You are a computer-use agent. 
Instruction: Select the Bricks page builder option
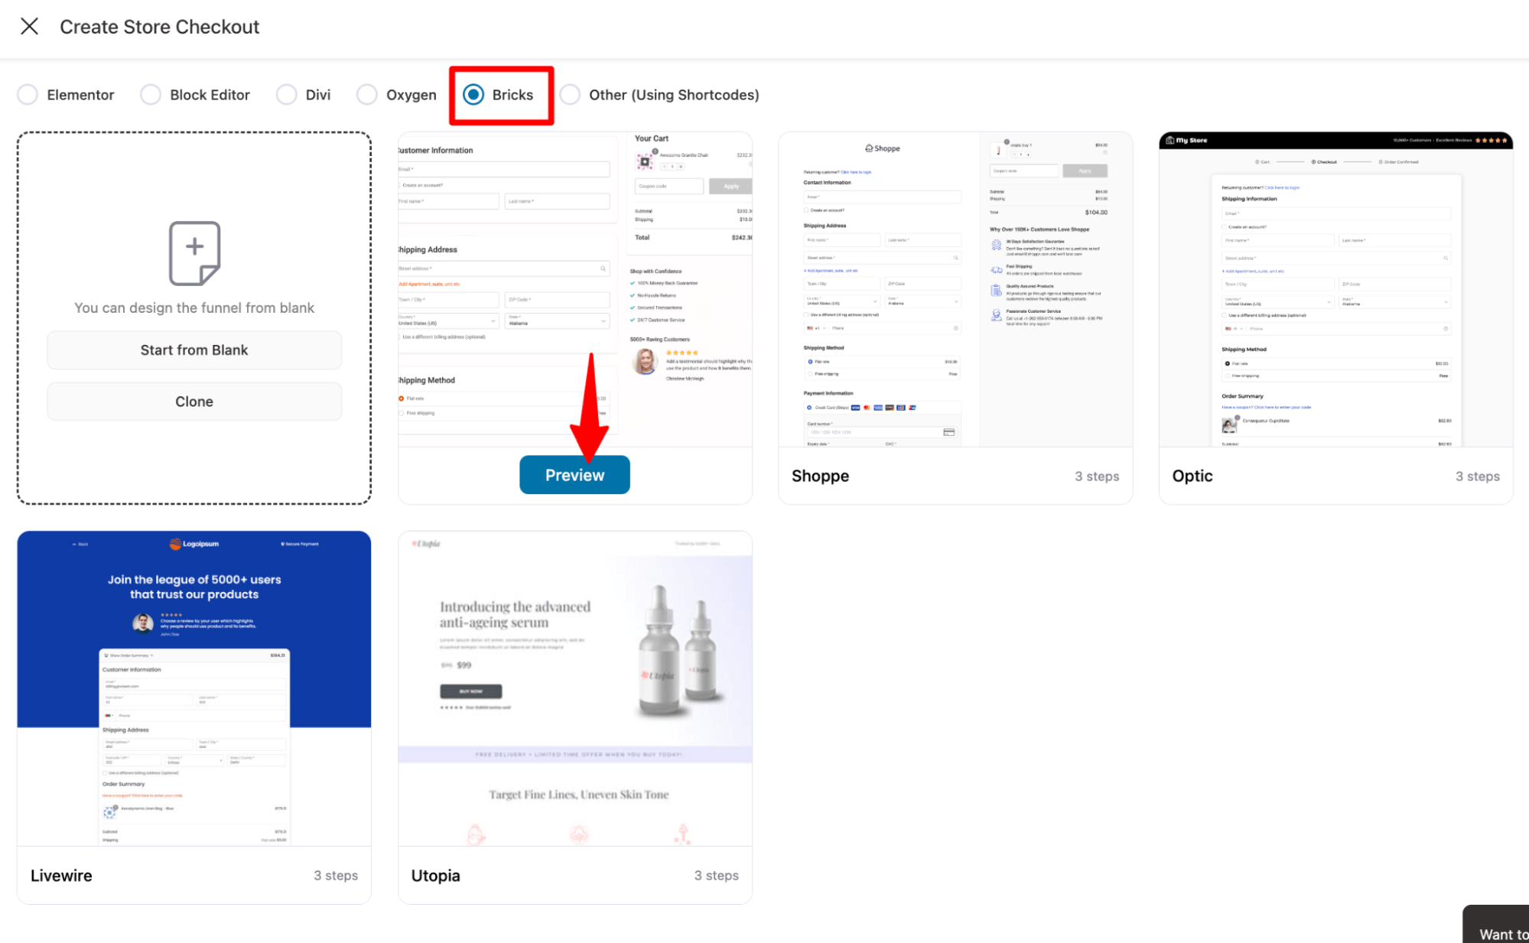(472, 94)
